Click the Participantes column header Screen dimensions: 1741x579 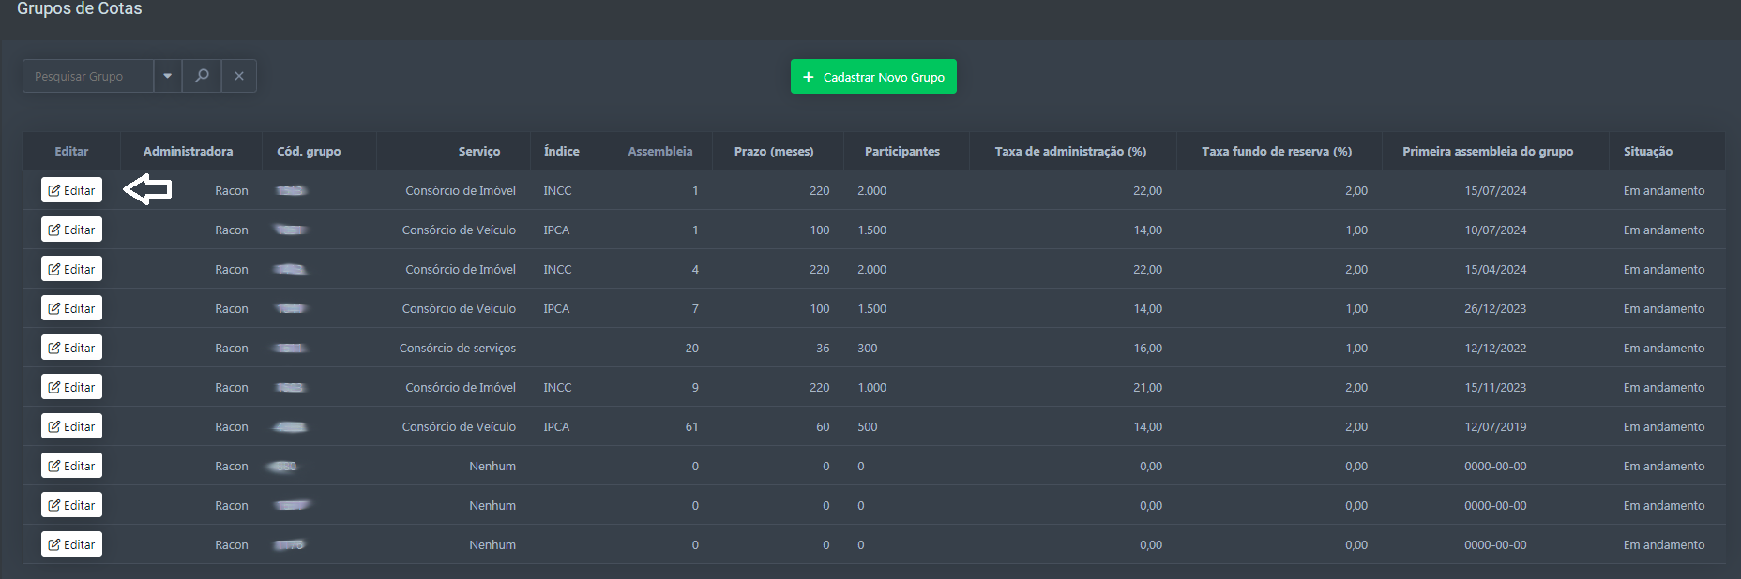[x=901, y=151]
